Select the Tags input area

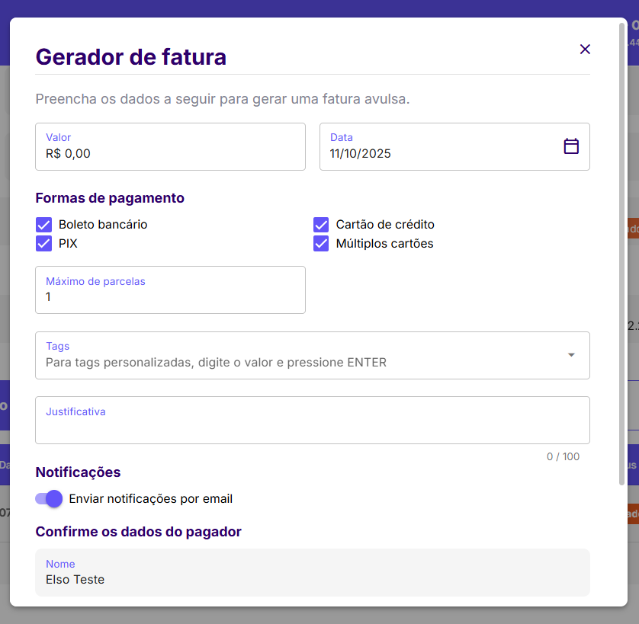[297, 363]
